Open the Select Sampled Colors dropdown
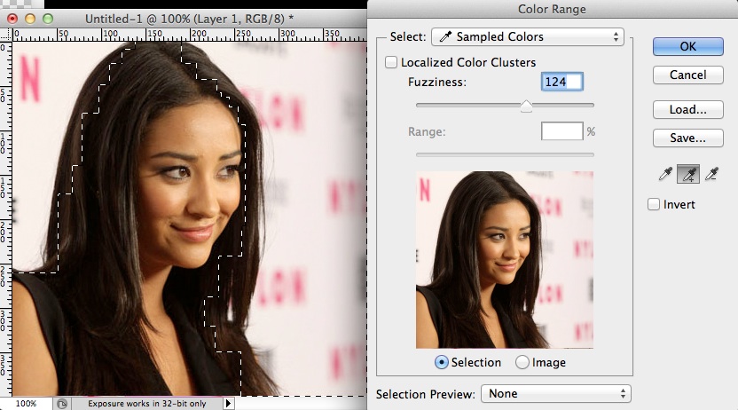Viewport: 738px width, 410px height. pos(527,37)
